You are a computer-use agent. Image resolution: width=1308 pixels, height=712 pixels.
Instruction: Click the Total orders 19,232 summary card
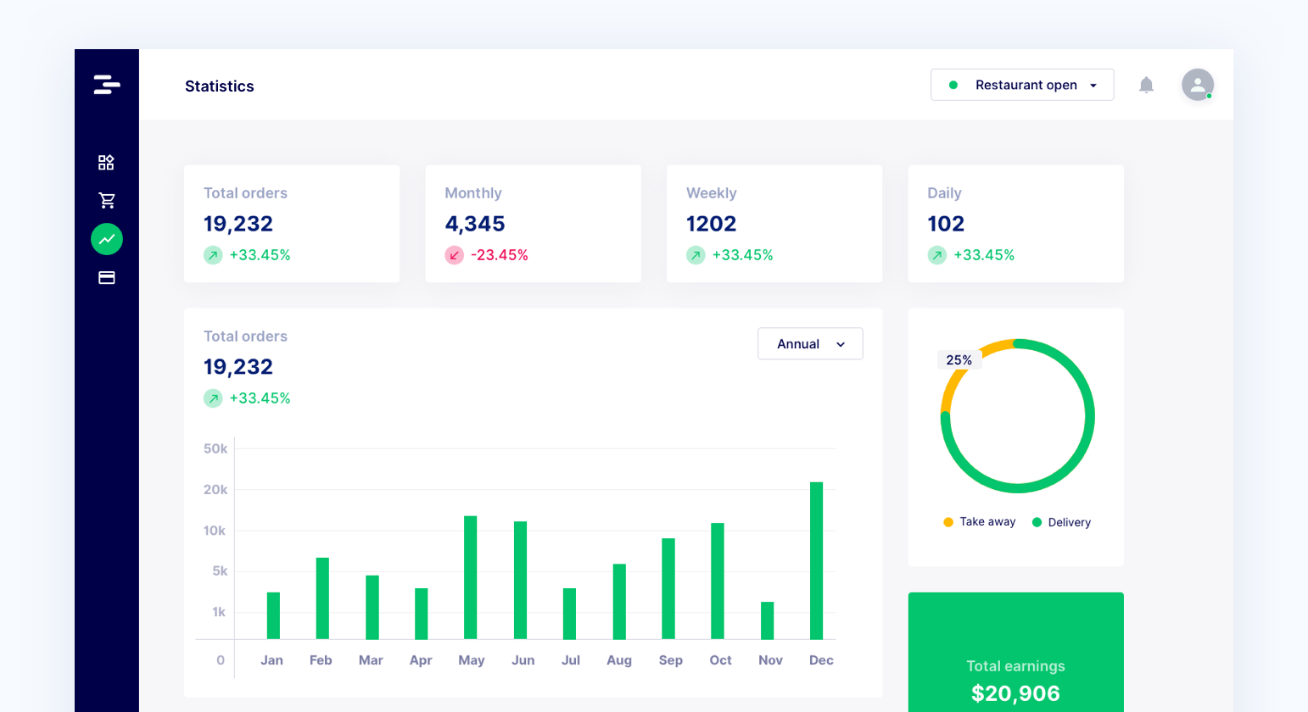(291, 224)
